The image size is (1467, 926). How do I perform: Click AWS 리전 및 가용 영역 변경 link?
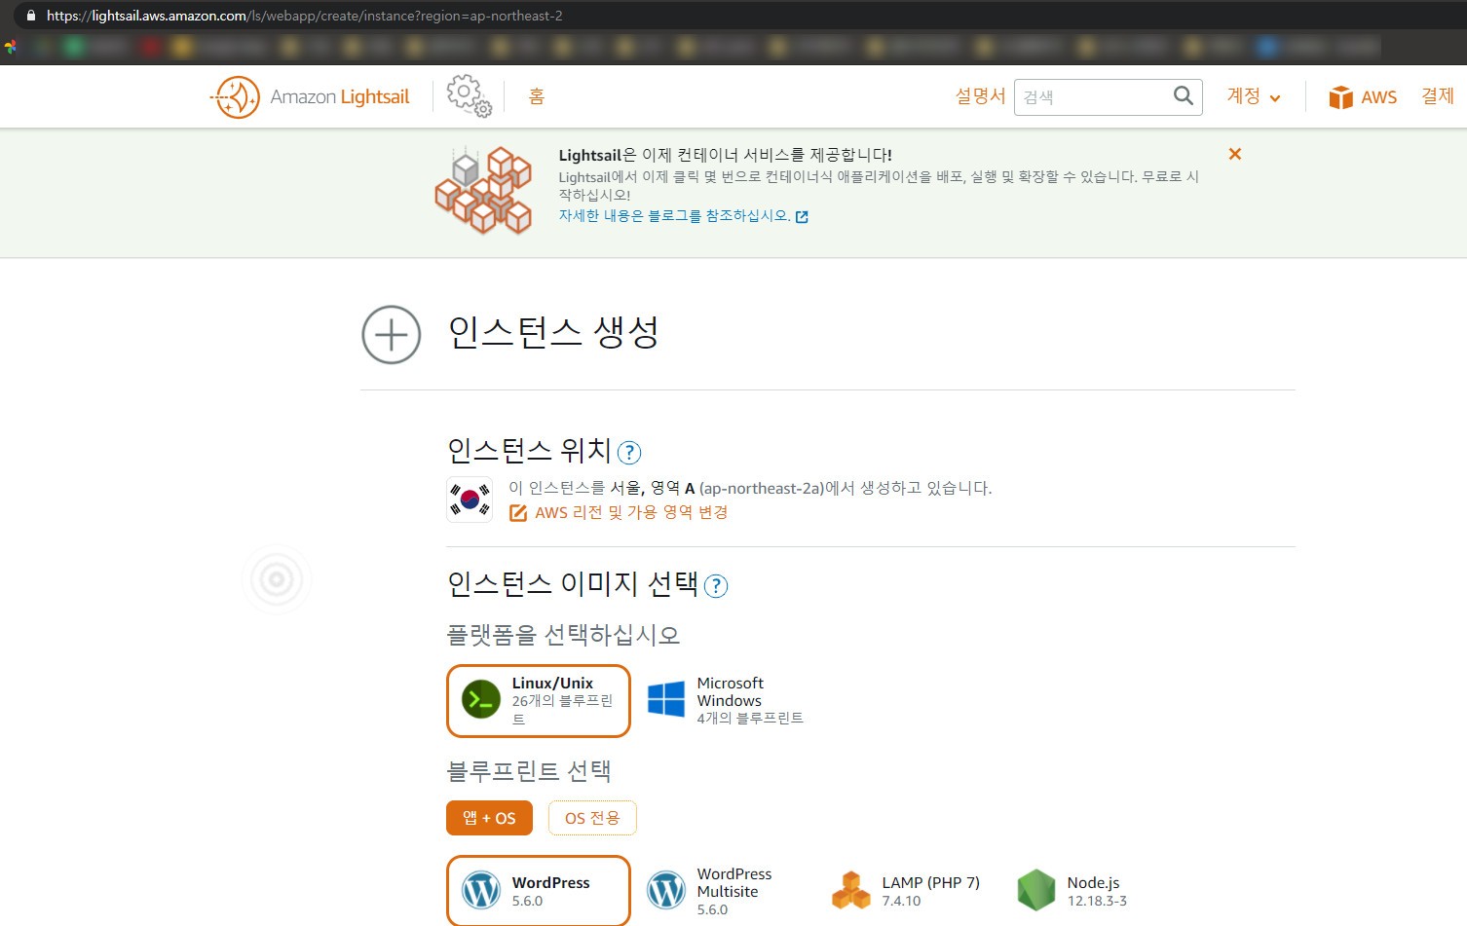coord(619,512)
